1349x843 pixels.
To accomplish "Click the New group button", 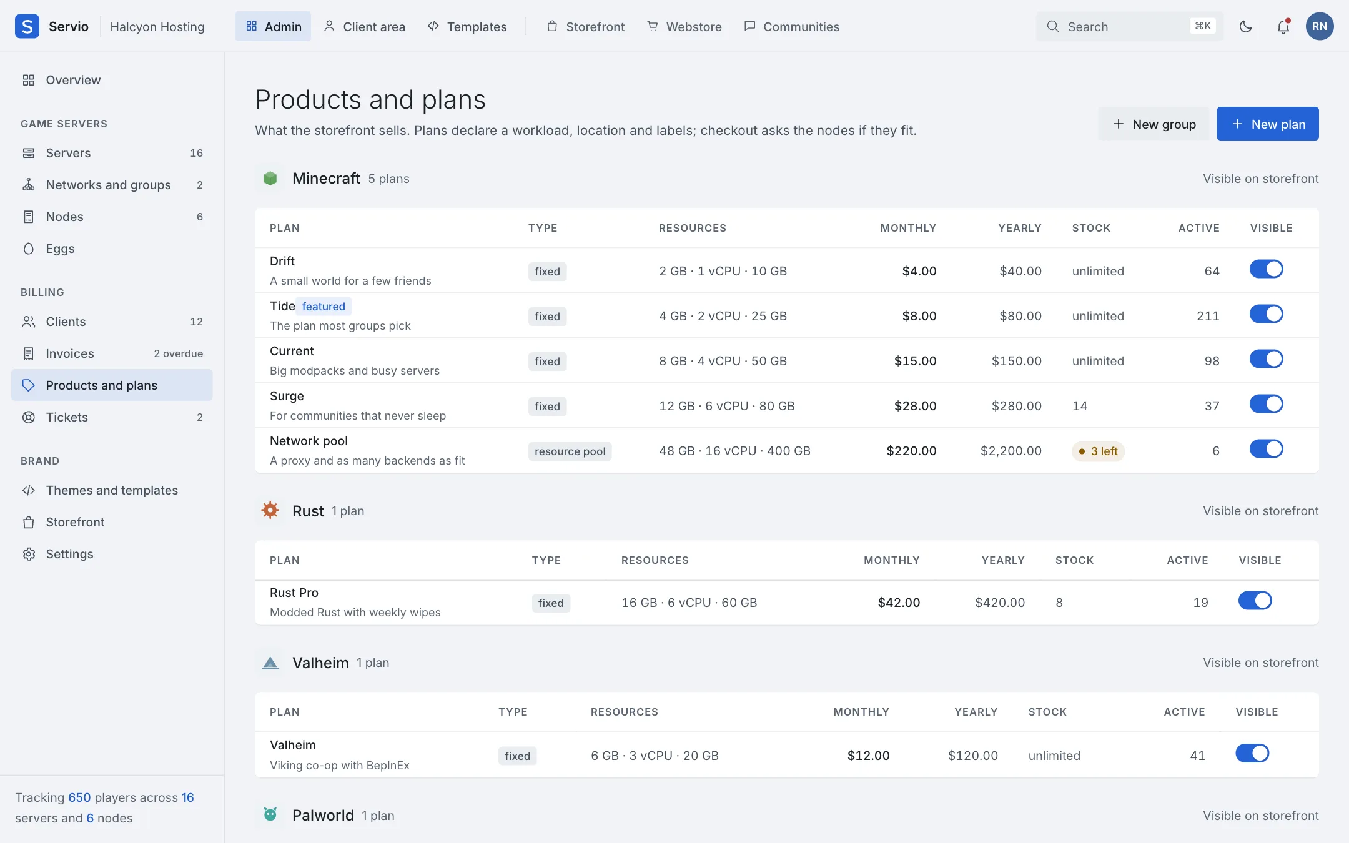I will 1154,124.
